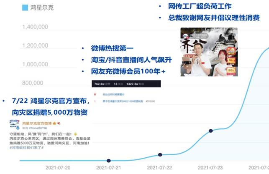Viewport: 269px width, 174px height.
Task: Click the 2021-07-23 axis date label
Action: point(210,168)
